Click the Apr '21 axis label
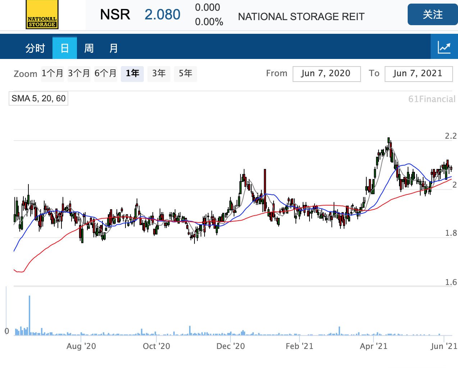 (374, 346)
